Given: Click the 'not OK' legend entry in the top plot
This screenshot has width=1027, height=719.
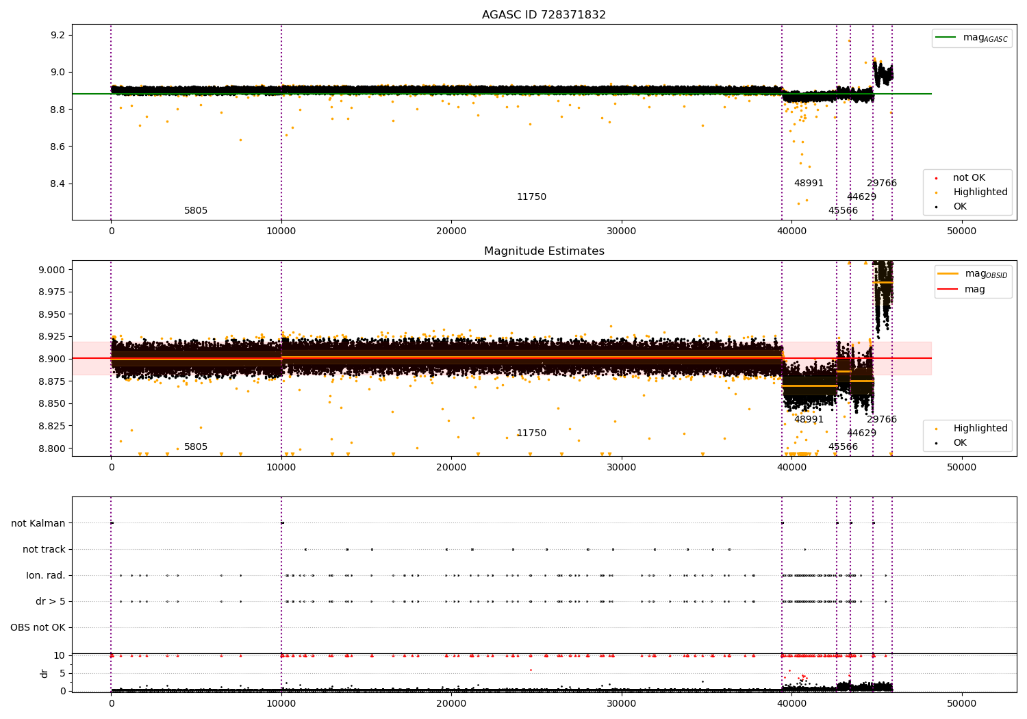Looking at the screenshot, I should [960, 178].
